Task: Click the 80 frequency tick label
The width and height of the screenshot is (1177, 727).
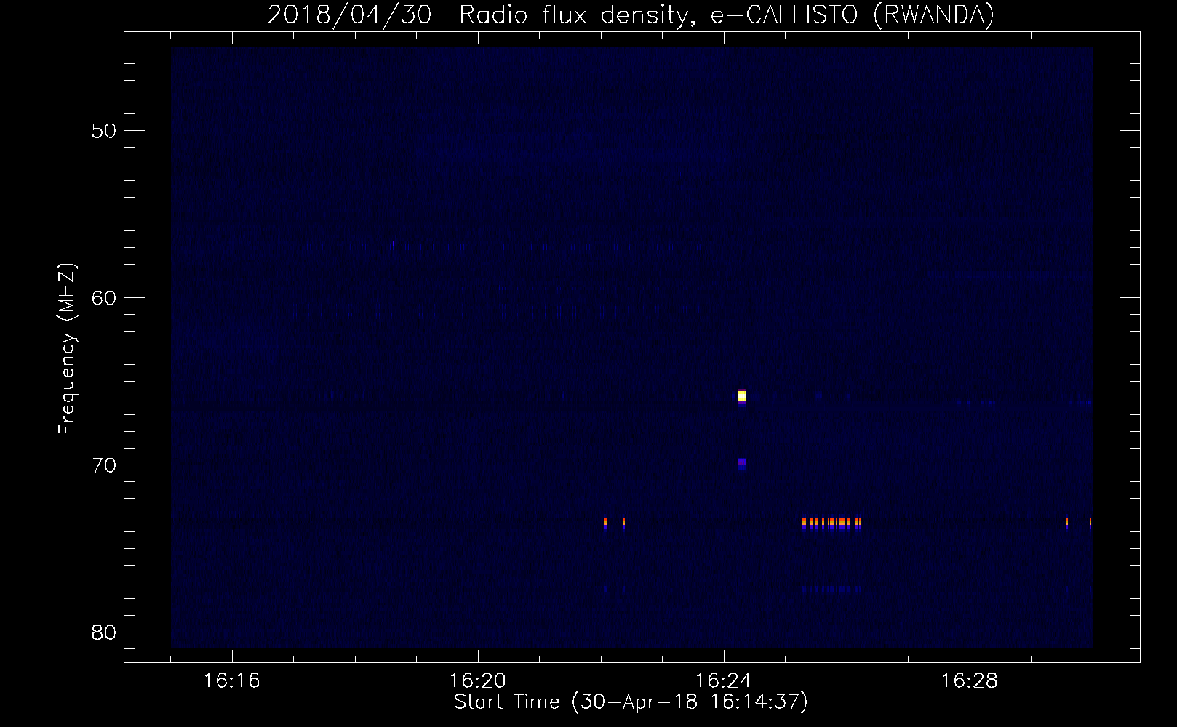Action: (x=104, y=632)
